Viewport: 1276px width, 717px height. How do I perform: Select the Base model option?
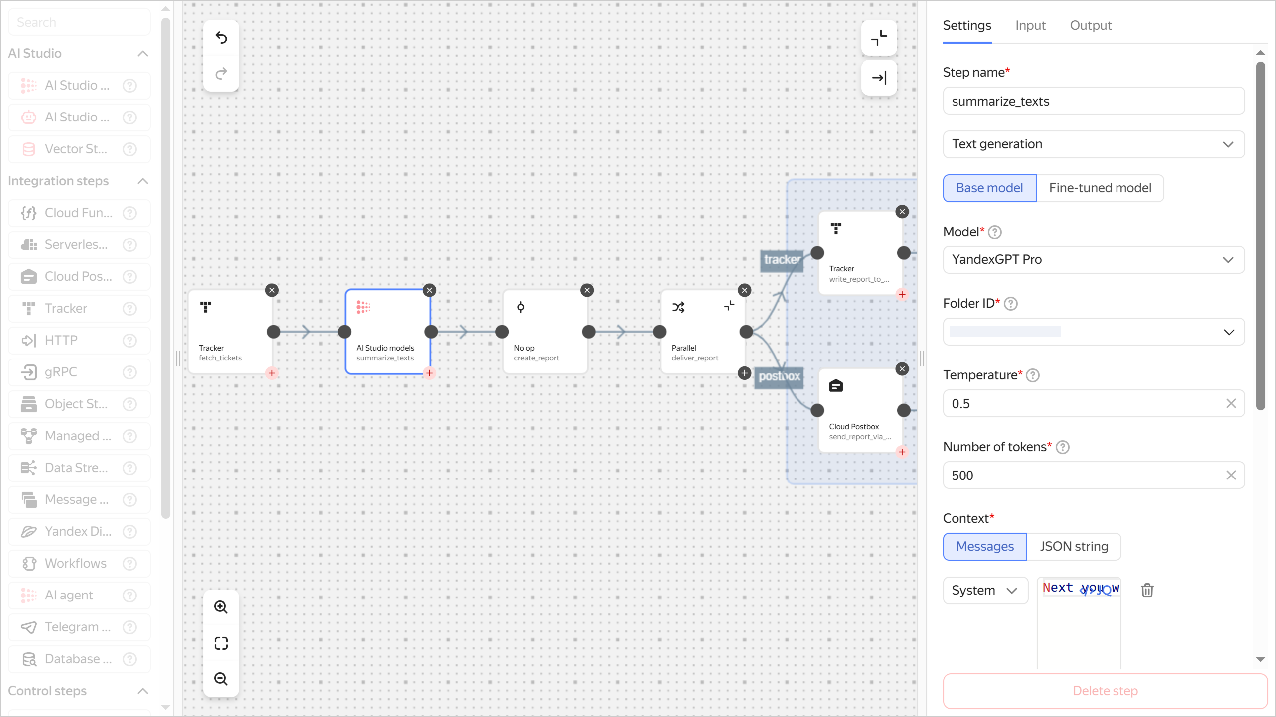989,188
